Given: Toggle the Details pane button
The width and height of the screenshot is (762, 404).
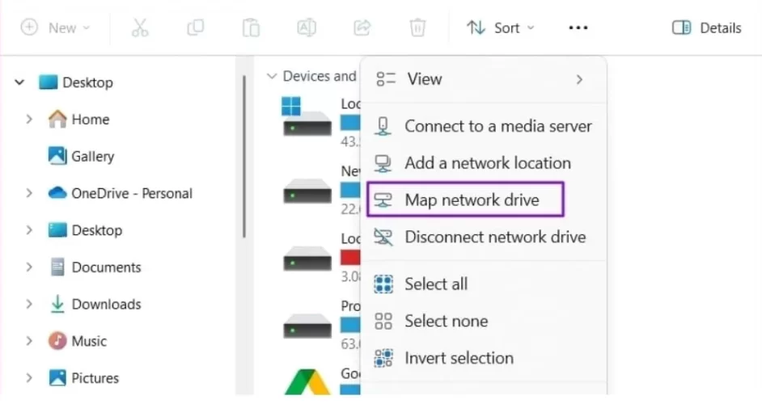Looking at the screenshot, I should pos(706,27).
